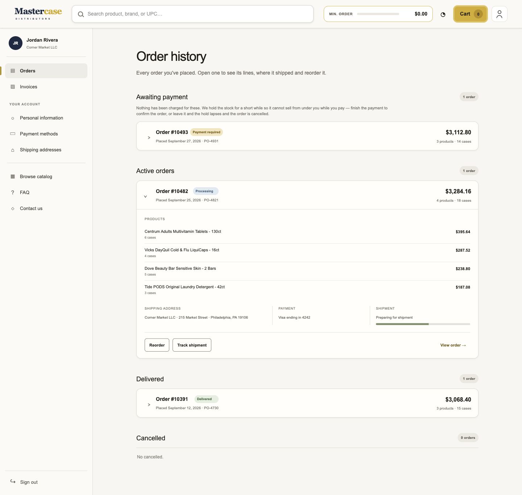Click Sign out
This screenshot has width=522, height=495.
pos(46,482)
